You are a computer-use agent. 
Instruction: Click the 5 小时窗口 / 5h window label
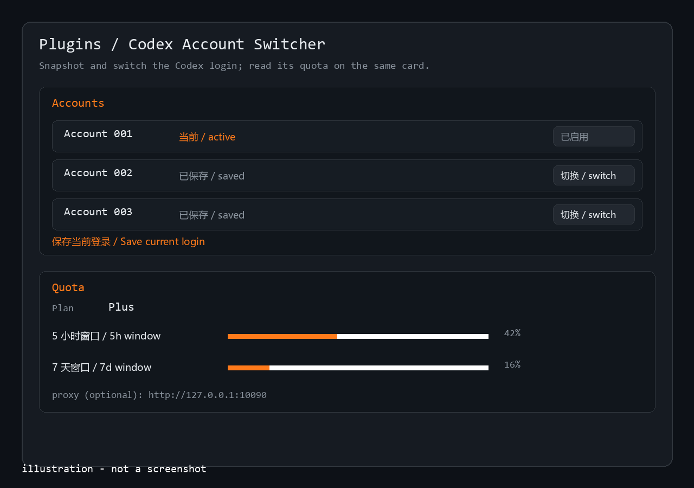tap(106, 336)
